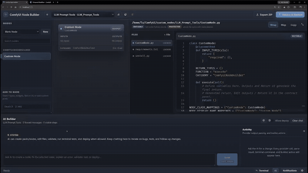
Task: Duplicate pack using the copy icon
Action: coord(126,15)
